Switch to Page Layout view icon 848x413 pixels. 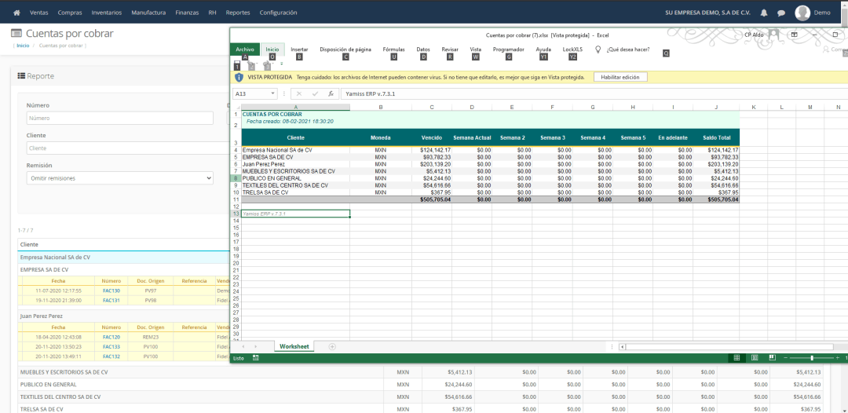pyautogui.click(x=755, y=358)
